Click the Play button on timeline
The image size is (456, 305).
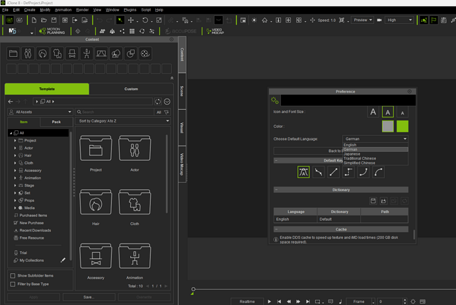(269, 302)
